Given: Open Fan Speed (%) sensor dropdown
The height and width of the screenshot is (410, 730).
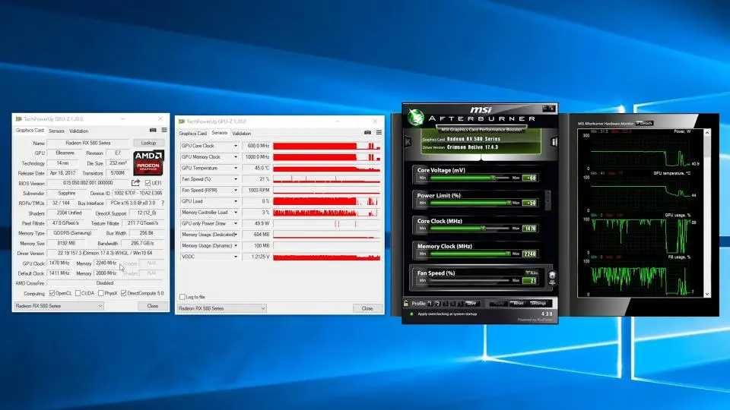Looking at the screenshot, I should (x=236, y=179).
